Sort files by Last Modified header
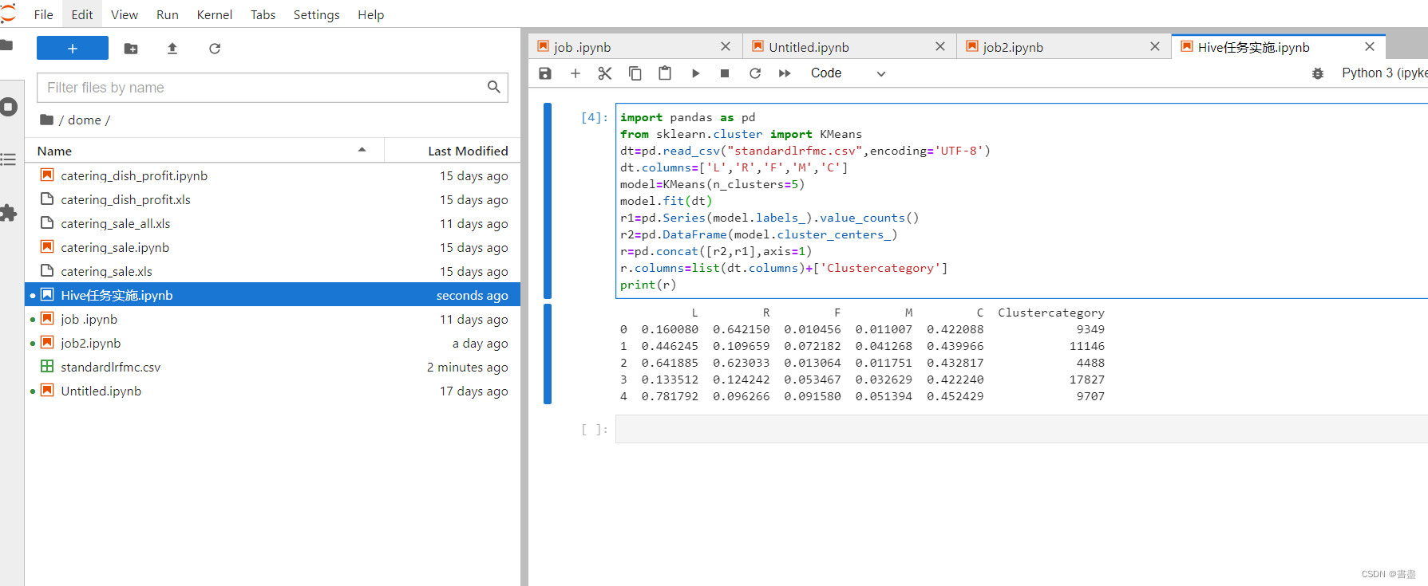Image resolution: width=1428 pixels, height=586 pixels. click(x=453, y=151)
